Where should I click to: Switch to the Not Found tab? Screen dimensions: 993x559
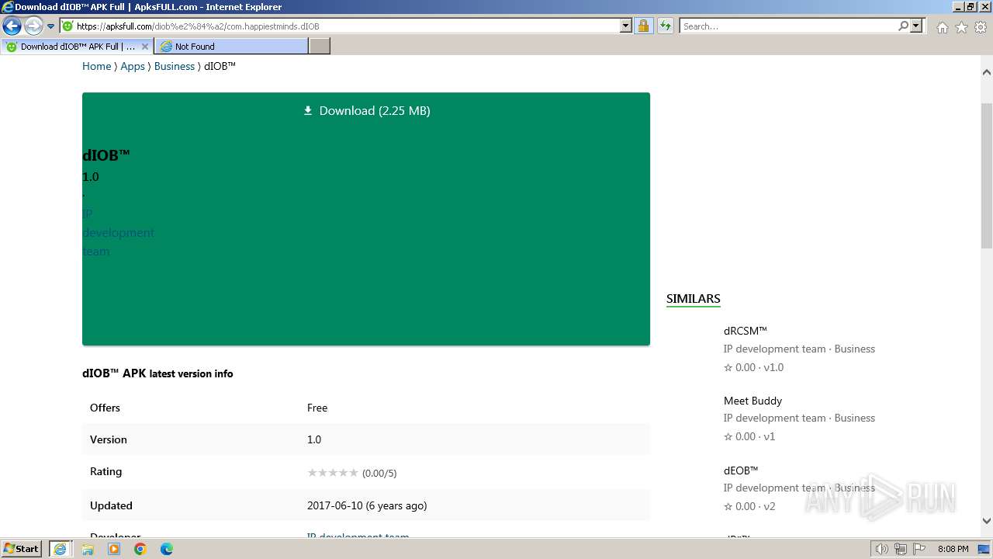(231, 47)
